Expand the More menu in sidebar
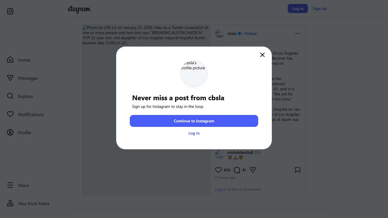 pos(10,185)
